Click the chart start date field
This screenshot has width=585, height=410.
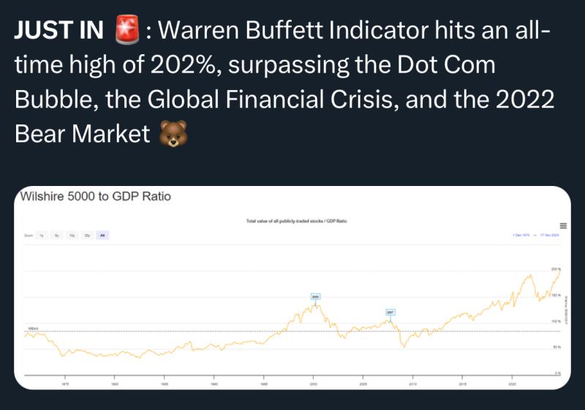[x=521, y=235]
